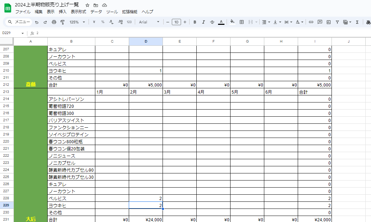
Task: Insert a link using the toolbar icon
Action: (x=311, y=22)
